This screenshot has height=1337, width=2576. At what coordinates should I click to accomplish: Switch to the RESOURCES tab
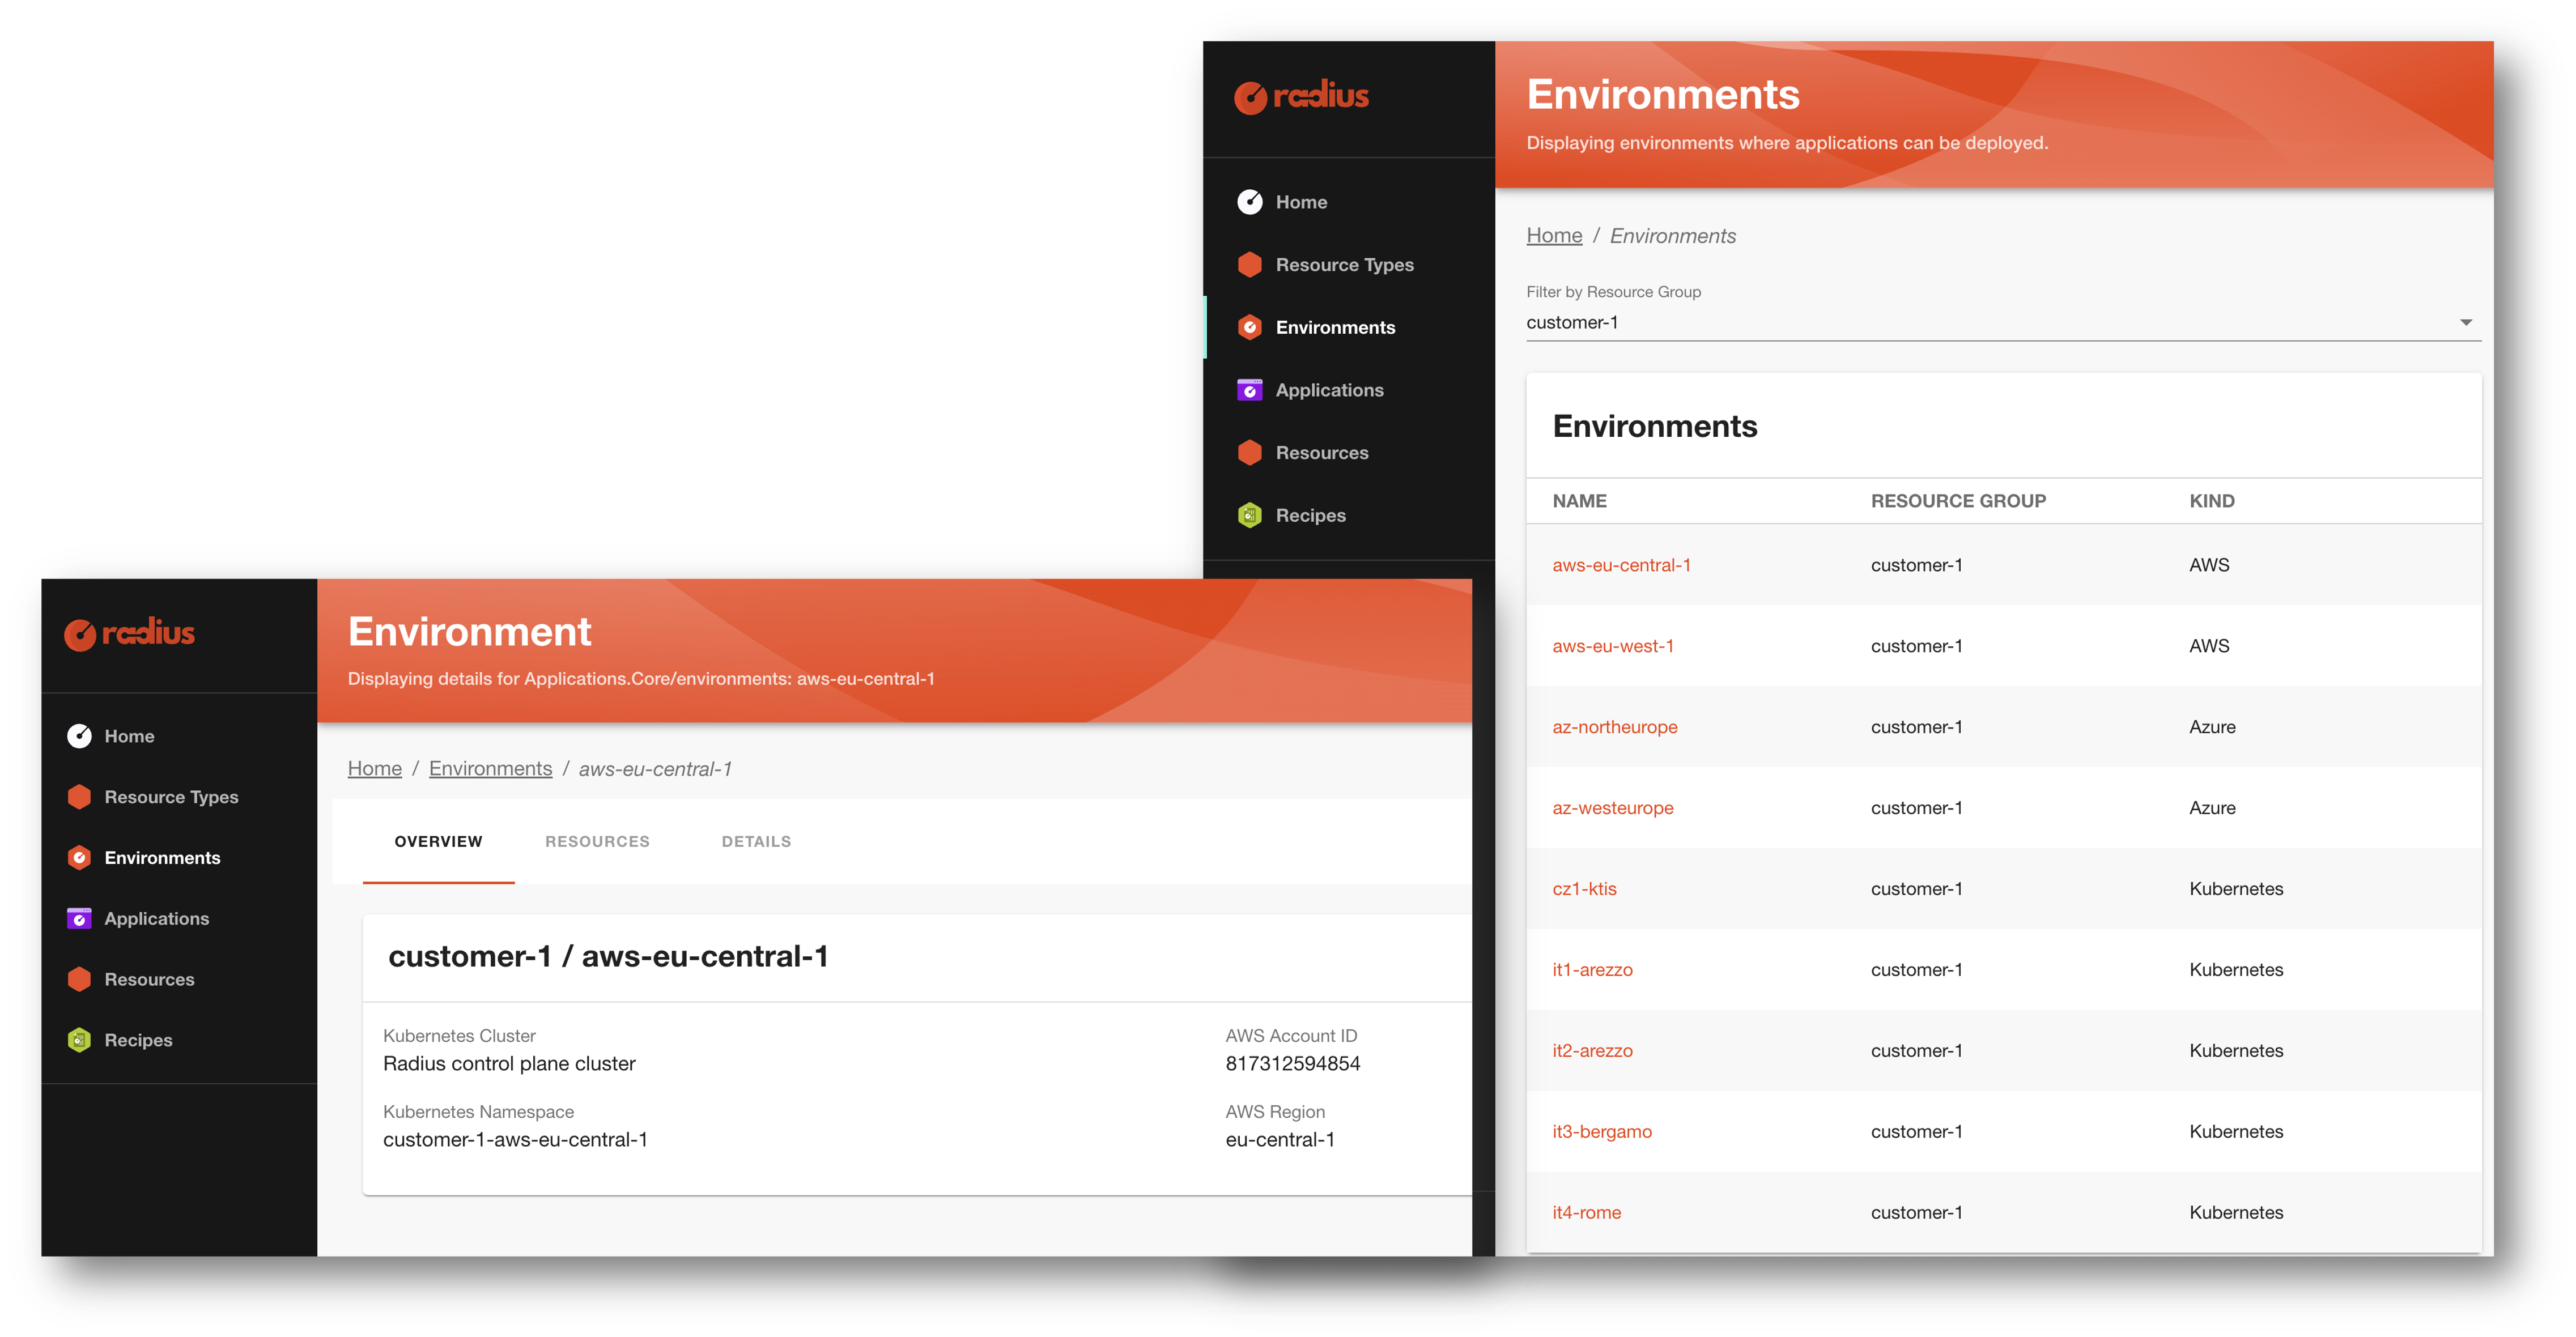597,841
